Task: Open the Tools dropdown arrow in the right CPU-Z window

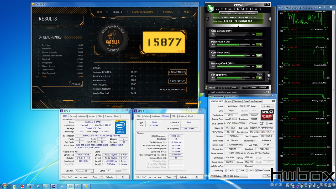Action: point(176,177)
